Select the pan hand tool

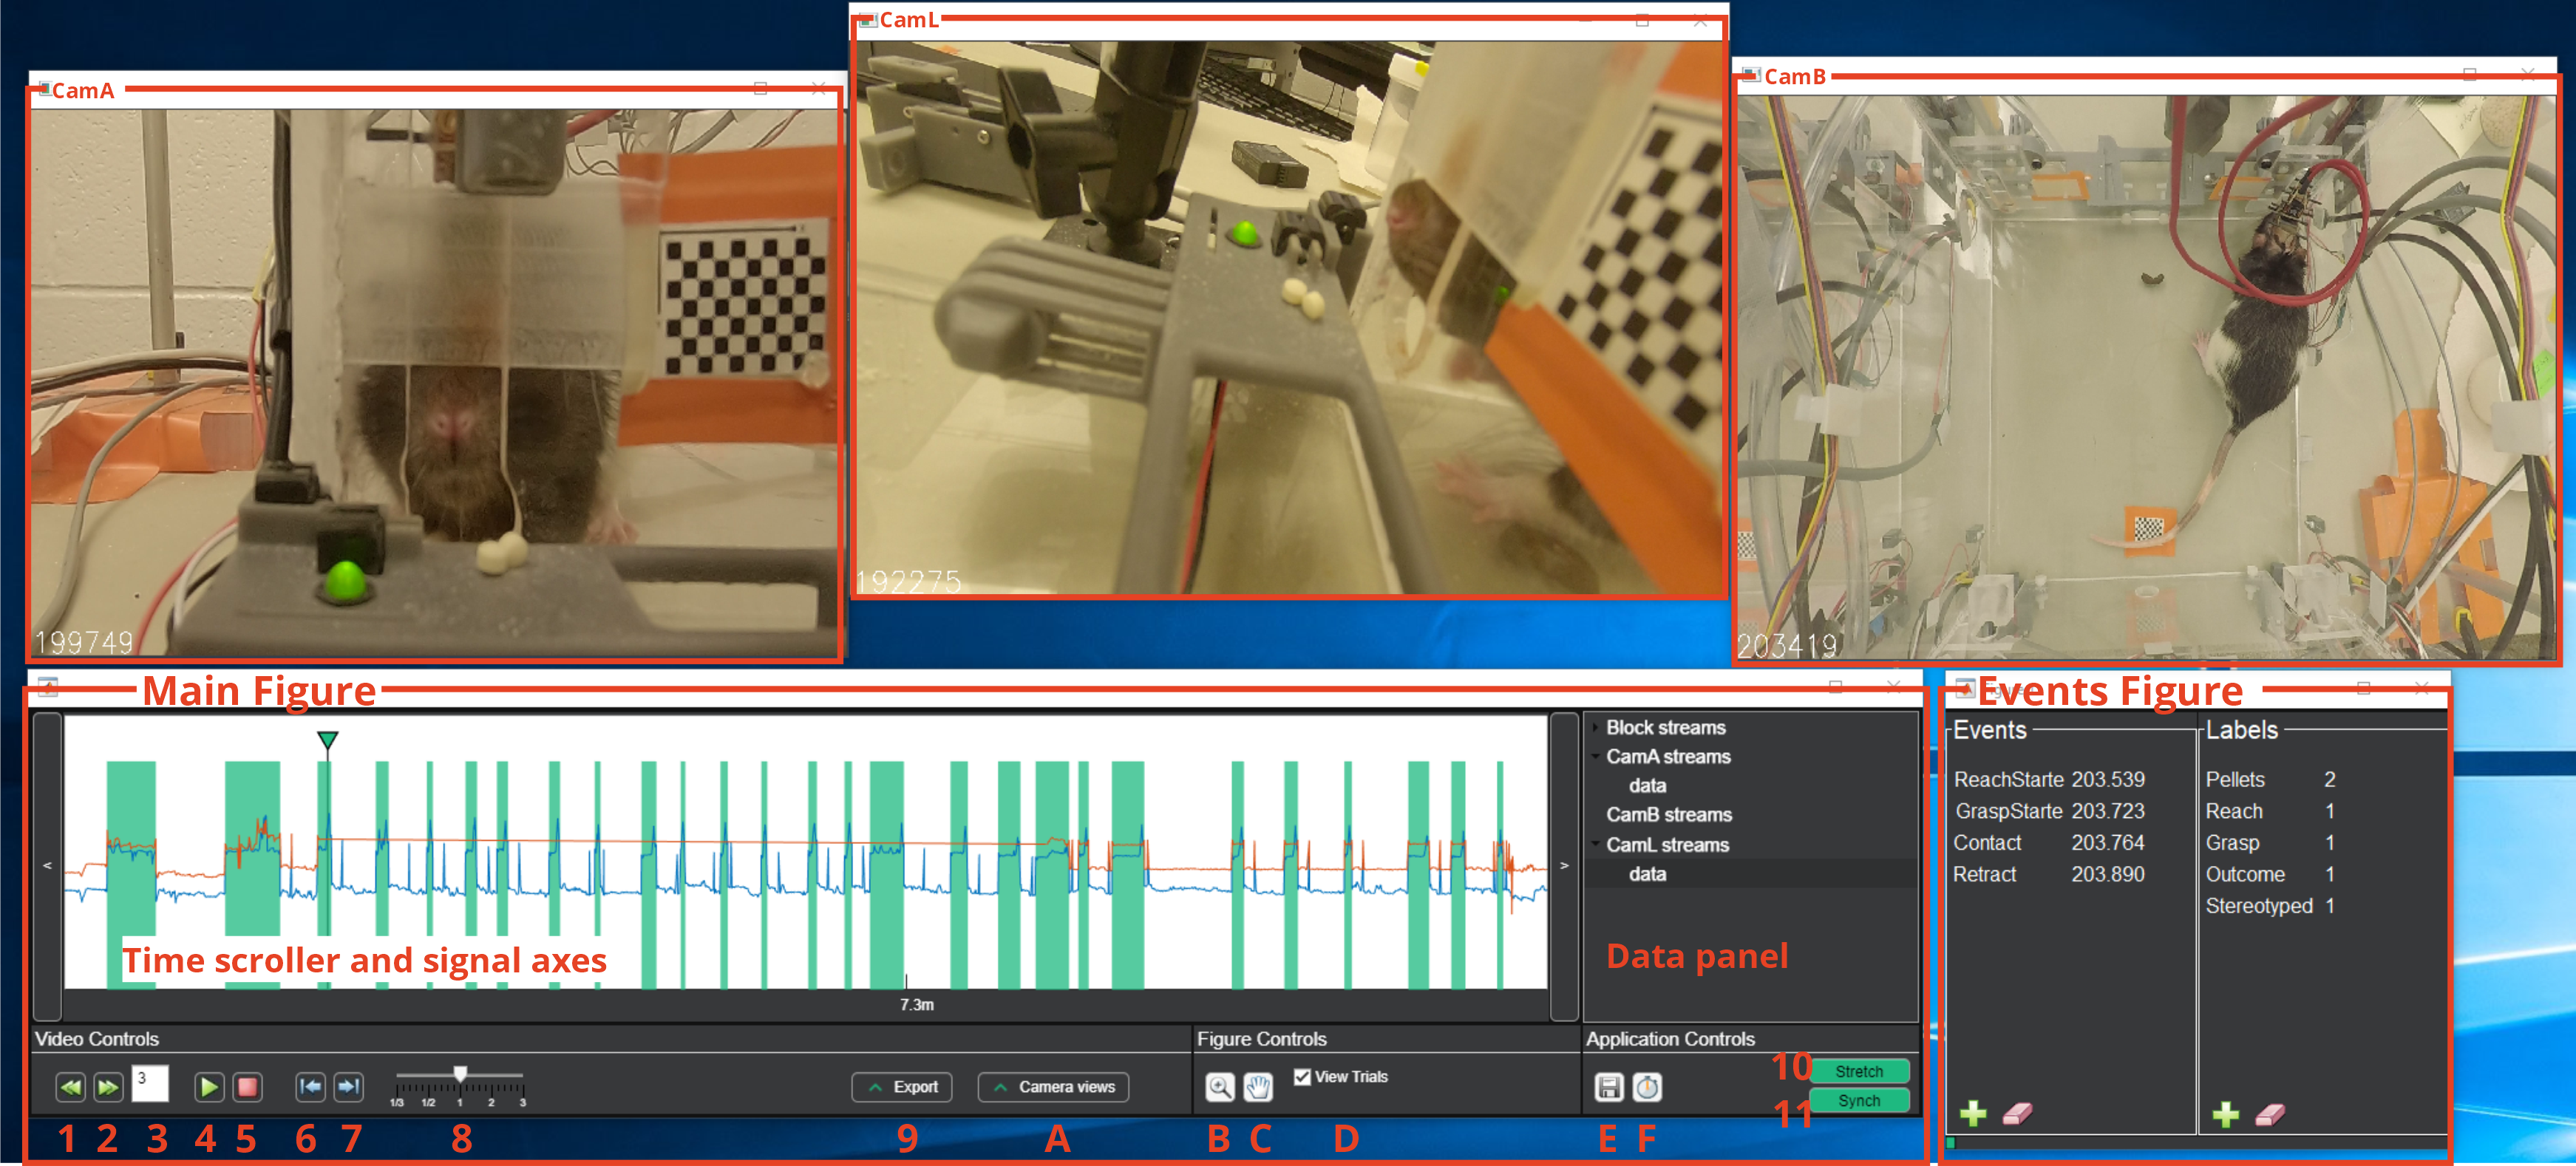point(1258,1086)
